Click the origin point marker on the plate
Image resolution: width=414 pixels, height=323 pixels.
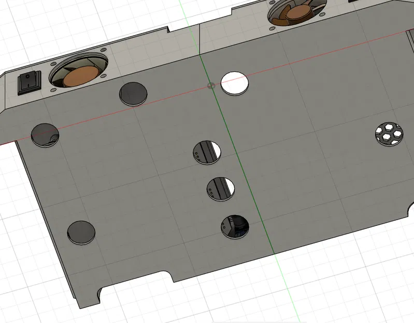211,86
